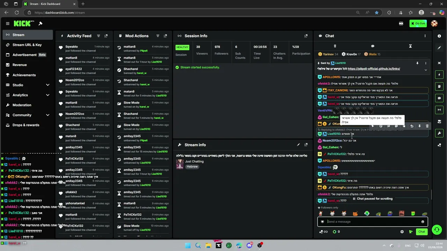Click the reply arrow in message hover toolbar

coord(412,126)
